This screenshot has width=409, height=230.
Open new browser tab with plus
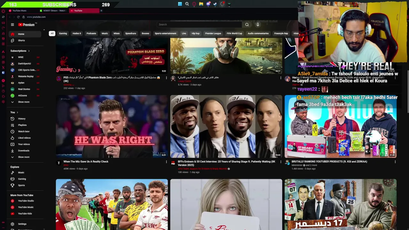coord(101,11)
